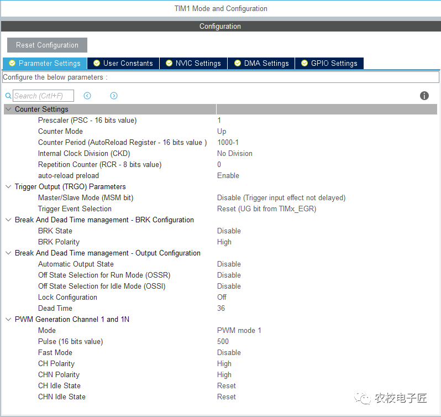Change OSSR Run Mode Disable value

(x=229, y=275)
